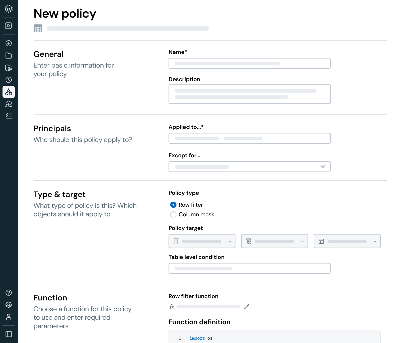The height and width of the screenshot is (343, 404).
Task: Open the Workspace folder icon
Action: tap(9, 56)
